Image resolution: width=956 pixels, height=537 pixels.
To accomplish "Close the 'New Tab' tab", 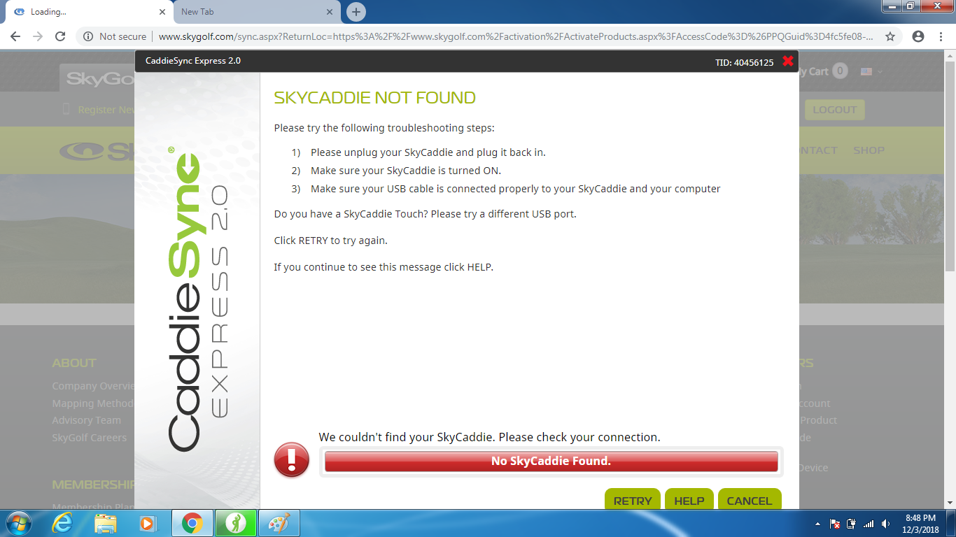I will 330,12.
